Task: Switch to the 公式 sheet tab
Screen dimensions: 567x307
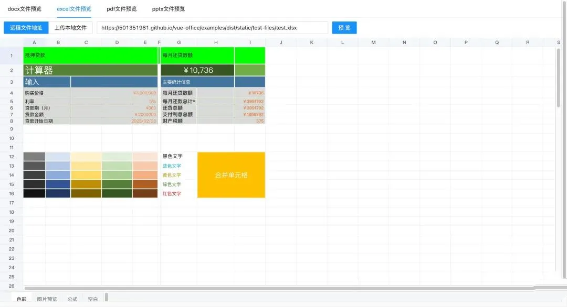Action: point(72,299)
